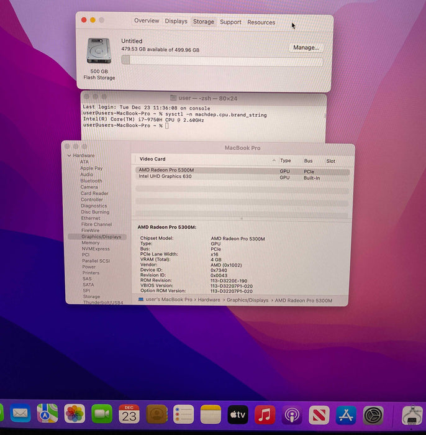Open the Mail app in the Dock
Image resolution: width=426 pixels, height=435 pixels.
point(20,413)
